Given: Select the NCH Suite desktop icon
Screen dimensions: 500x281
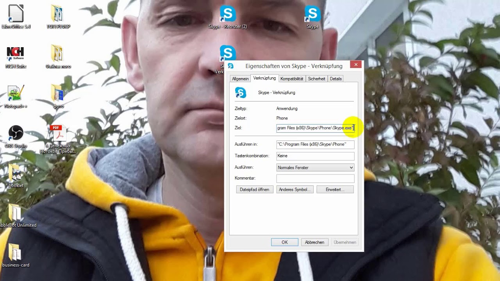Looking at the screenshot, I should [16, 57].
